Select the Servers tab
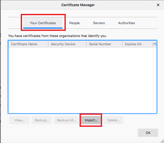Image resolution: width=164 pixels, height=143 pixels. [x=99, y=23]
